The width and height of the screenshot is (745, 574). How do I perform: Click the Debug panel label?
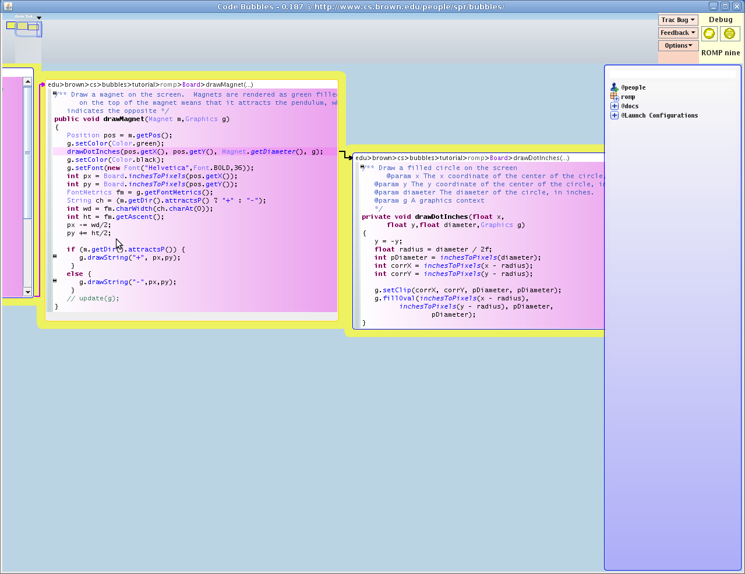pos(721,20)
